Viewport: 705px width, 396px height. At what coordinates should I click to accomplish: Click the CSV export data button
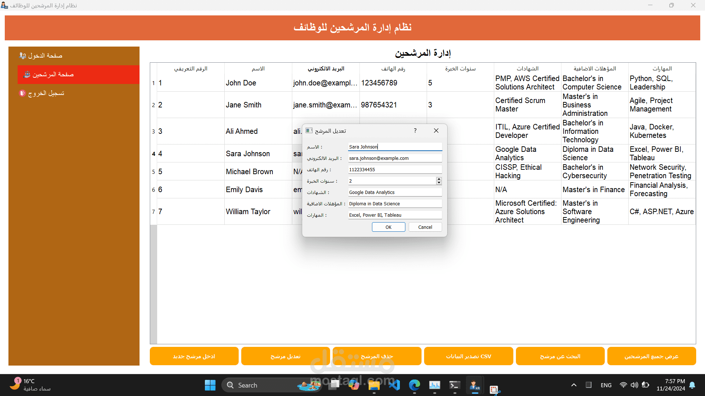click(468, 356)
